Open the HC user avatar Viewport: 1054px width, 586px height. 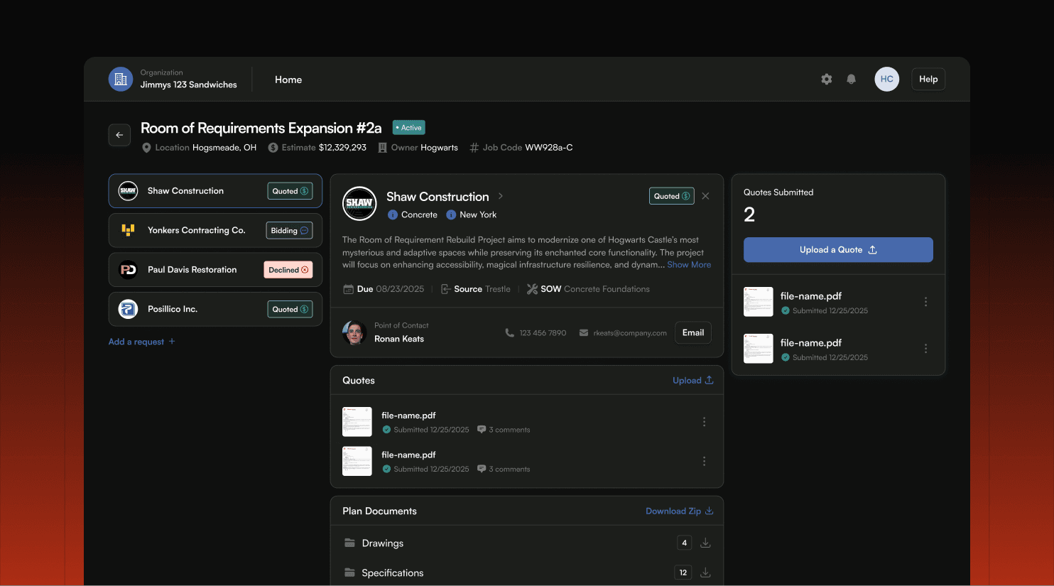click(886, 79)
